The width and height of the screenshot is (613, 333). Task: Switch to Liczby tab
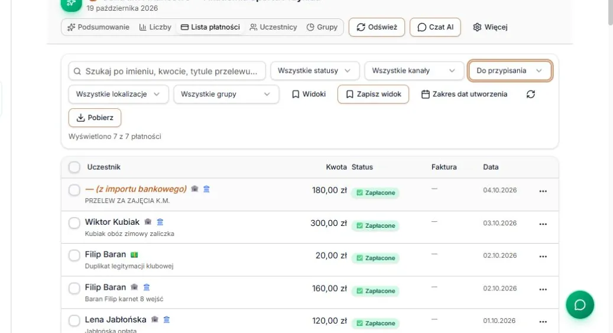pyautogui.click(x=155, y=27)
